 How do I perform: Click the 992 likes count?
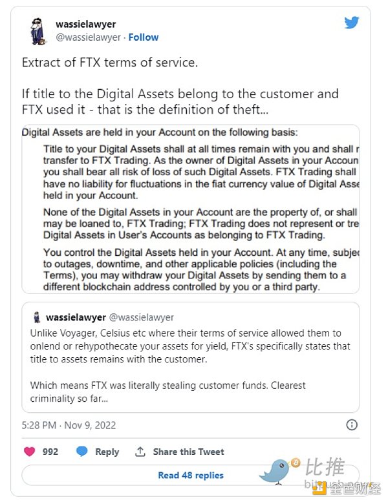pyautogui.click(x=50, y=452)
